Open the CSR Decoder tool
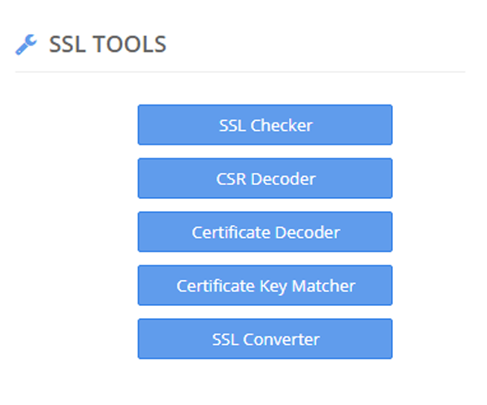 pos(265,179)
